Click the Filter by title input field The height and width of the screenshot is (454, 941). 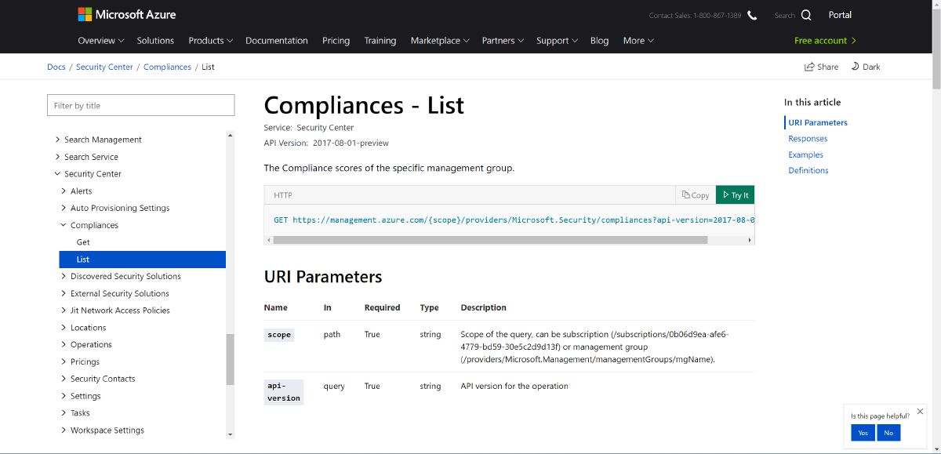[140, 104]
